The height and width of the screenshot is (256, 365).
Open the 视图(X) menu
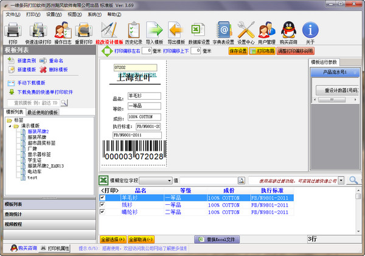[x=75, y=15]
